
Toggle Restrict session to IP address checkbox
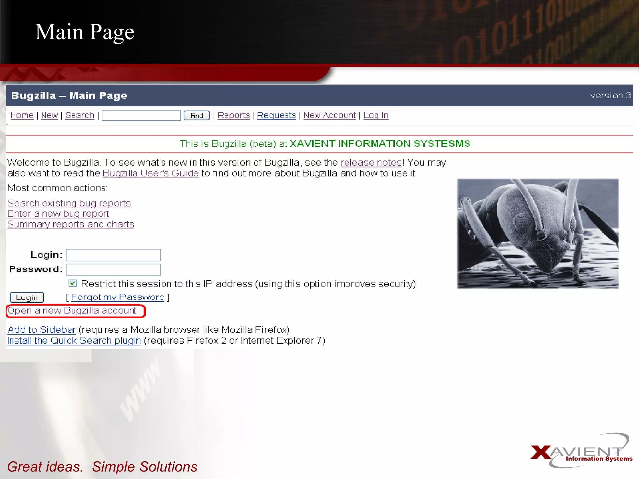pos(72,283)
